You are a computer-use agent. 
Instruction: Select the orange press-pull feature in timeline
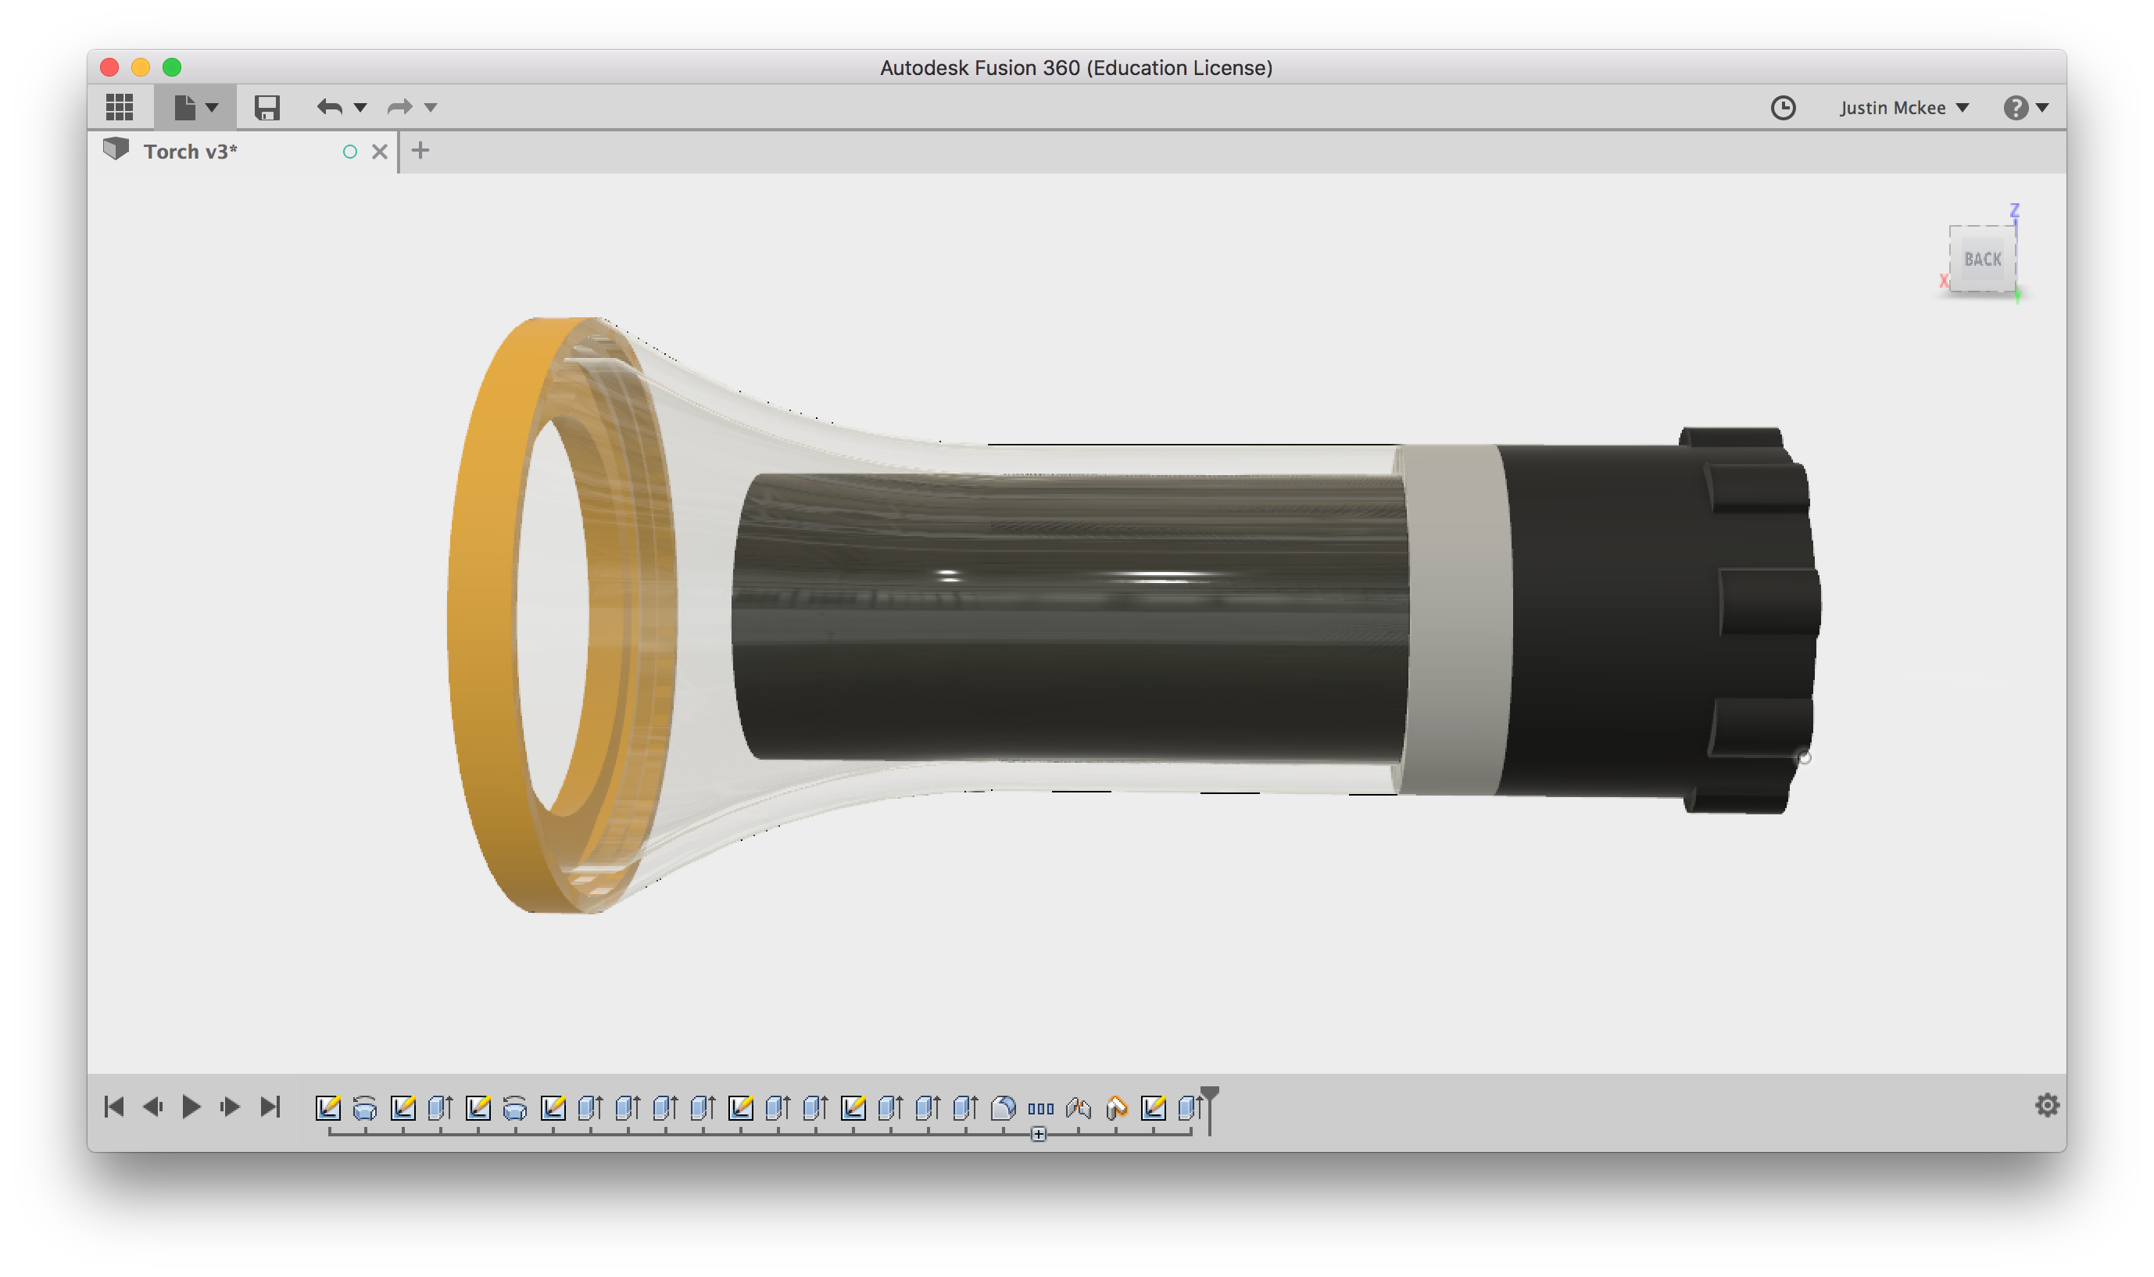coord(1116,1107)
